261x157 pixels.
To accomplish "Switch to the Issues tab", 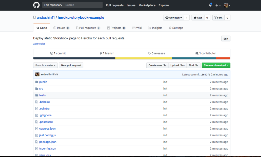I will tap(61, 28).
